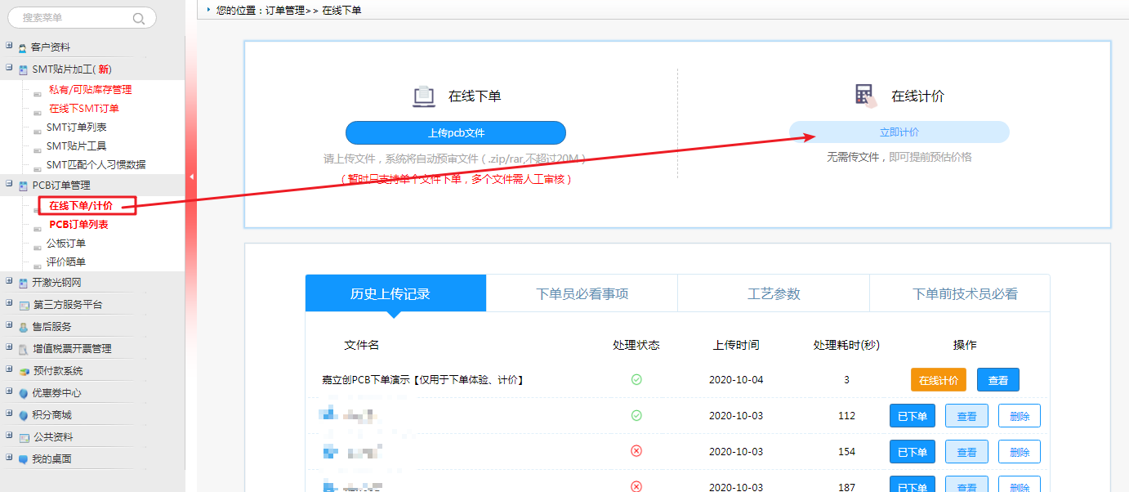The height and width of the screenshot is (492, 1129).
Task: Expand the 开激光钢网 tree node
Action: pyautogui.click(x=9, y=282)
